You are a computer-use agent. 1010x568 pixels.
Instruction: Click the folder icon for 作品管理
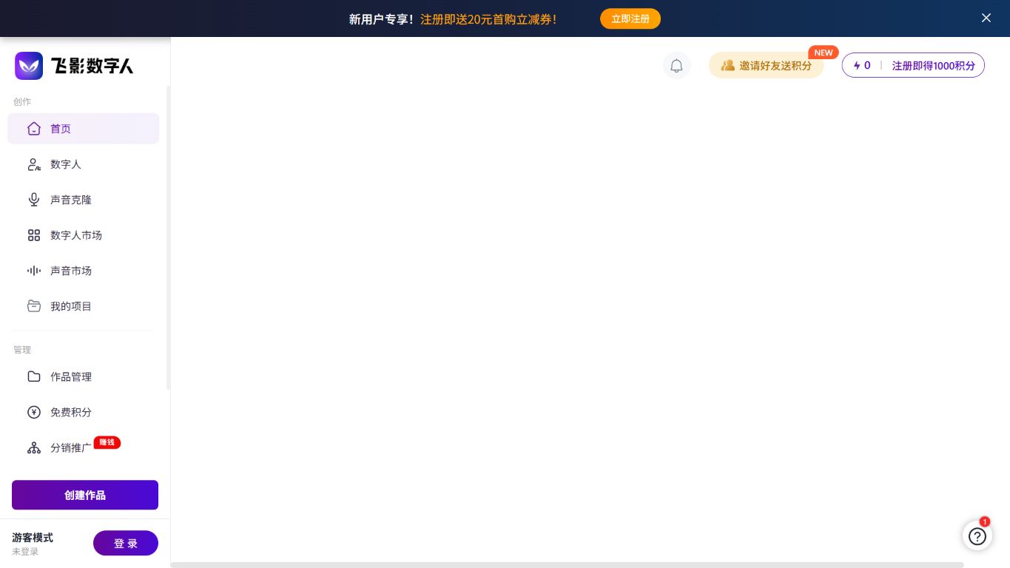pos(34,376)
